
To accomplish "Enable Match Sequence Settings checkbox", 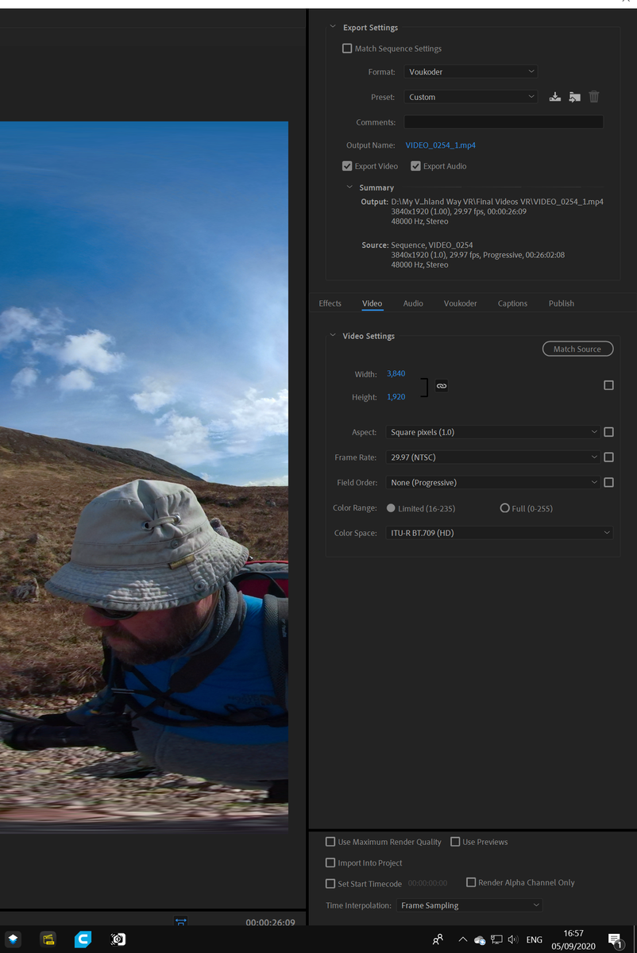I will click(347, 48).
